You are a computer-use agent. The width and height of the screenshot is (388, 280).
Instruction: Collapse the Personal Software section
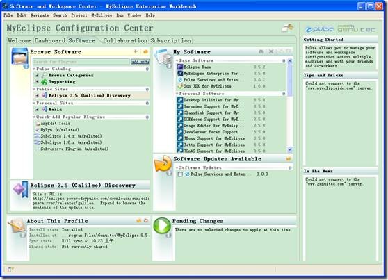click(x=177, y=94)
